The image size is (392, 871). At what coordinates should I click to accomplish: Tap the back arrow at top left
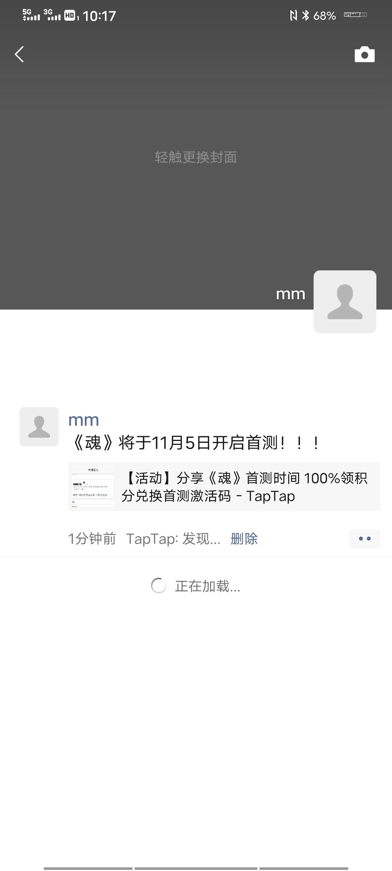tap(19, 54)
